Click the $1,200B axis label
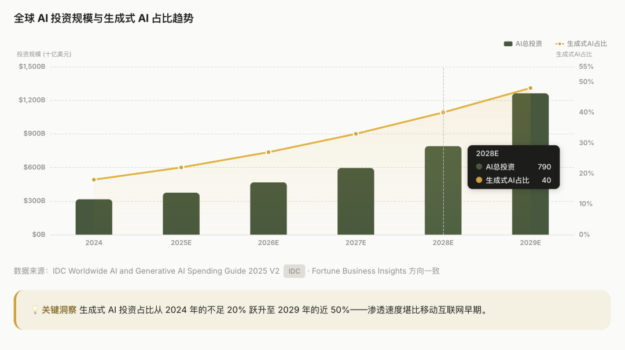 click(32, 100)
